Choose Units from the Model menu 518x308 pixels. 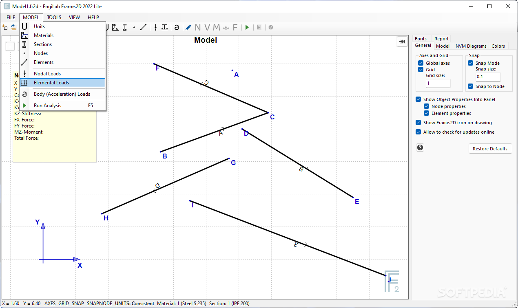pos(63,26)
